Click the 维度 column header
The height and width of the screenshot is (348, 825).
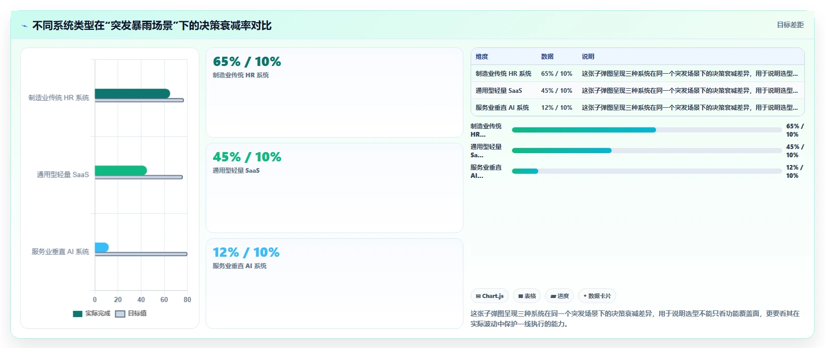482,57
